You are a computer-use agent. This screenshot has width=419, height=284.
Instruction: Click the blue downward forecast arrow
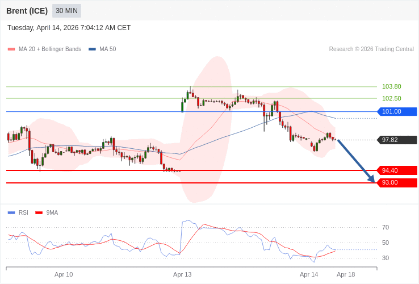(356, 161)
